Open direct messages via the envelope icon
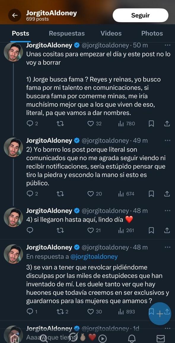Viewport: 175px width, 343px height. (x=160, y=338)
